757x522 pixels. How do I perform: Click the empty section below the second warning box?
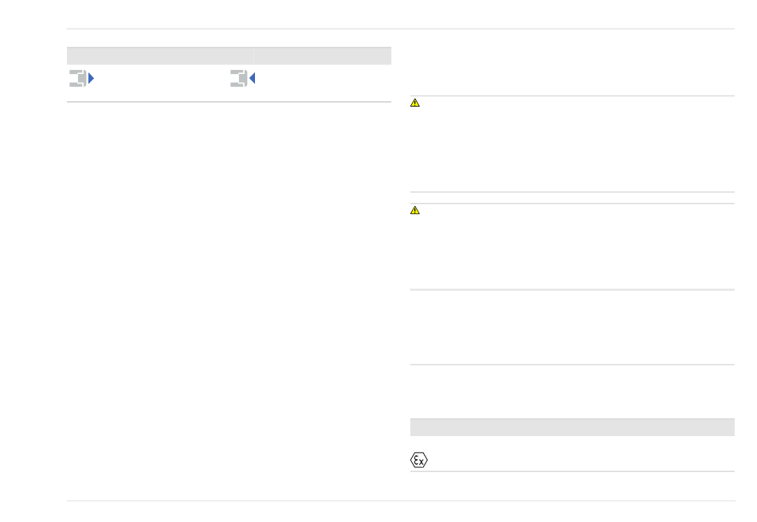[572, 327]
